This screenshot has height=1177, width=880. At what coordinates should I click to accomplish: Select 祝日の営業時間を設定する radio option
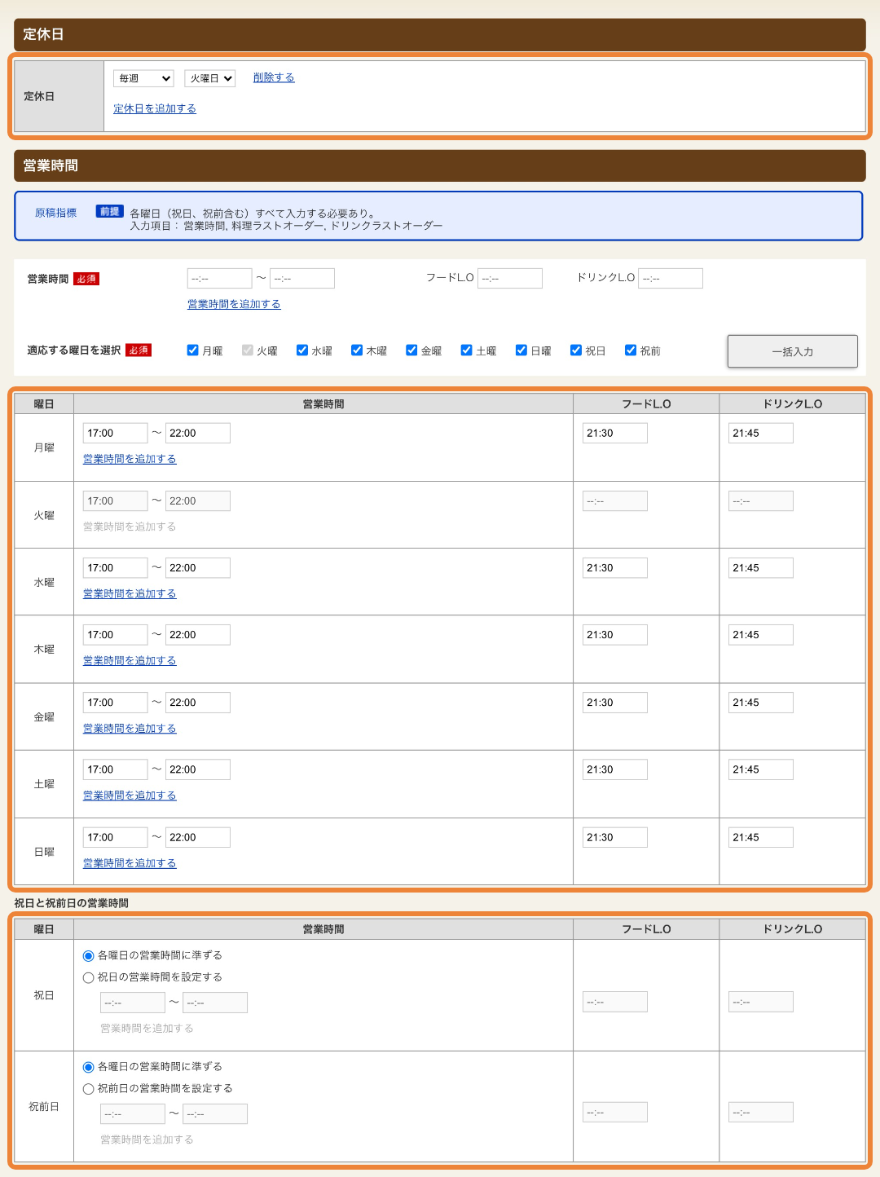[88, 977]
